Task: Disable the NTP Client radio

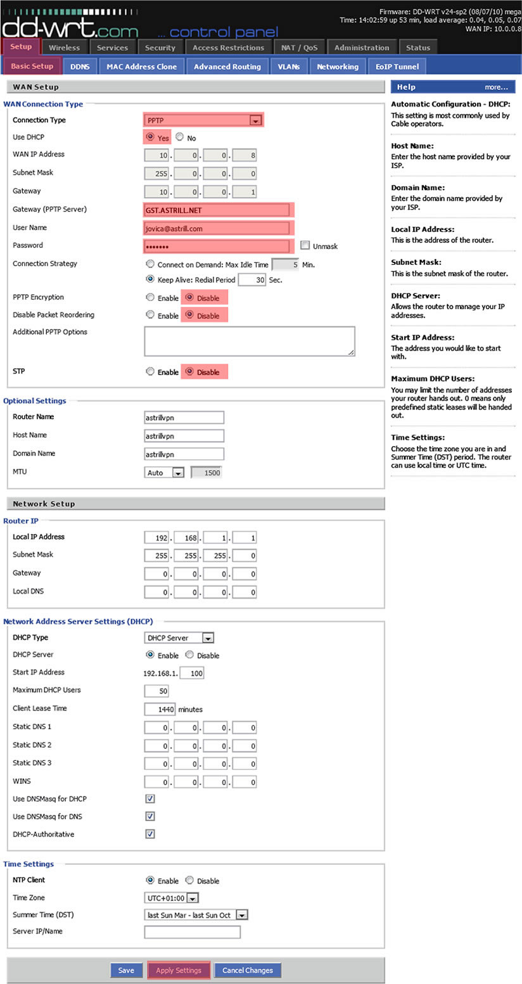Action: click(189, 881)
